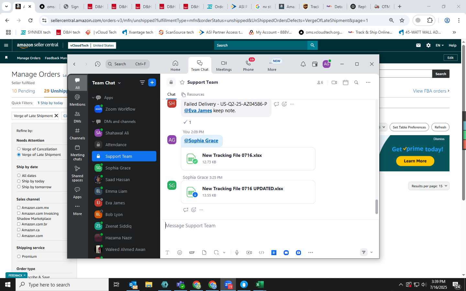Open DMs in Zoom sidebar
The width and height of the screenshot is (466, 291).
(x=77, y=117)
